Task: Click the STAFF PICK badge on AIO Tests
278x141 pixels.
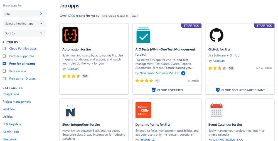Action: click(x=191, y=26)
